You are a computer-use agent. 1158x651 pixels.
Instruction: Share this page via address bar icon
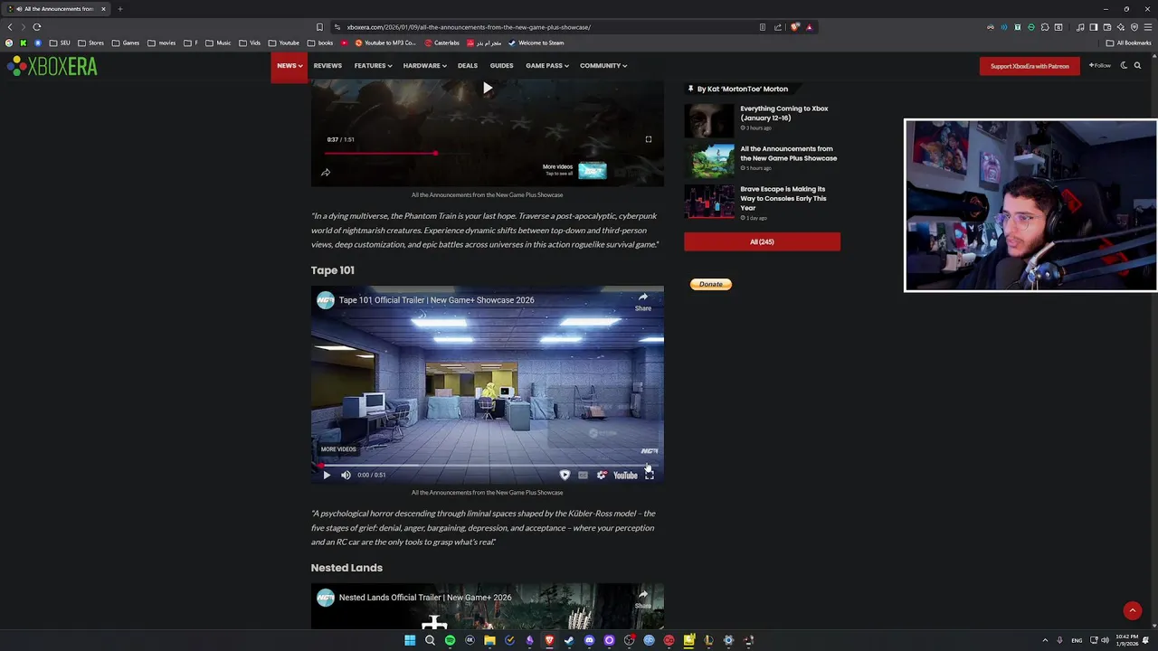pyautogui.click(x=778, y=27)
